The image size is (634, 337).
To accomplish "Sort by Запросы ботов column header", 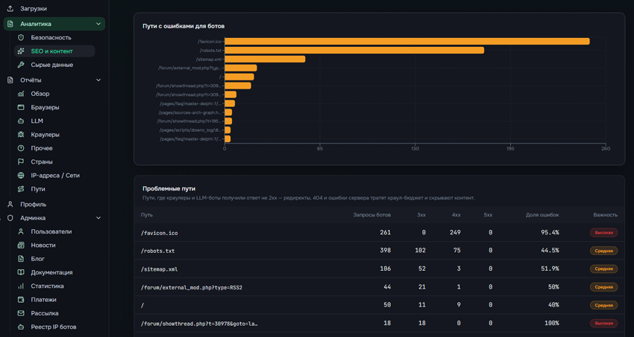I will coord(372,215).
